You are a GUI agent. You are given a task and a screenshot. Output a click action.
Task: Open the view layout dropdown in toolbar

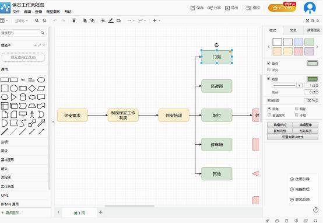click(4, 20)
